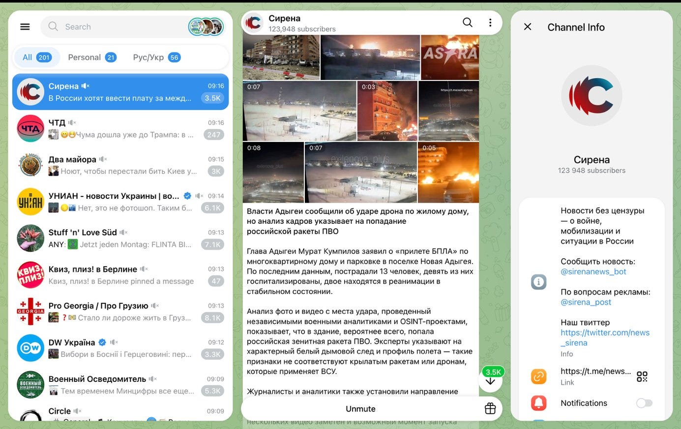Click the DW Україна channel avatar
This screenshot has height=429, width=681.
[30, 348]
